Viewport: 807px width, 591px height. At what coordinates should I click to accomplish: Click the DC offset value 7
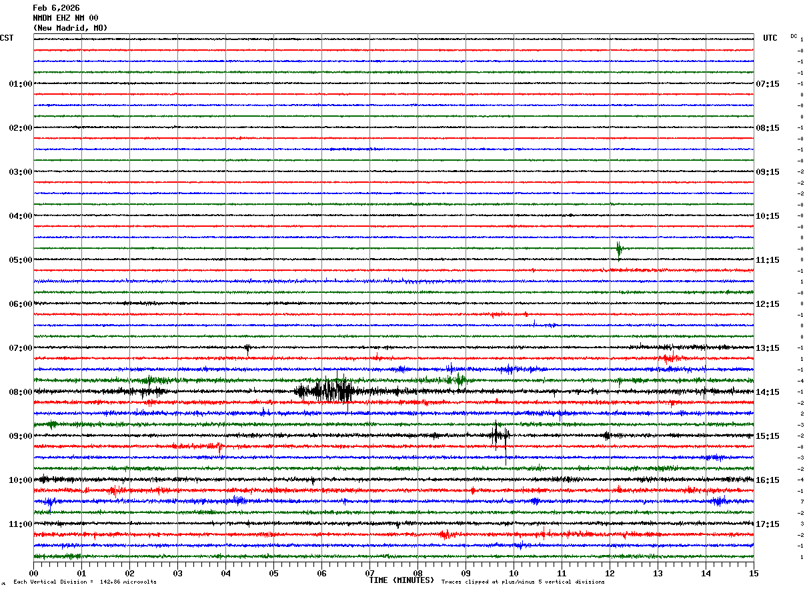[802, 502]
